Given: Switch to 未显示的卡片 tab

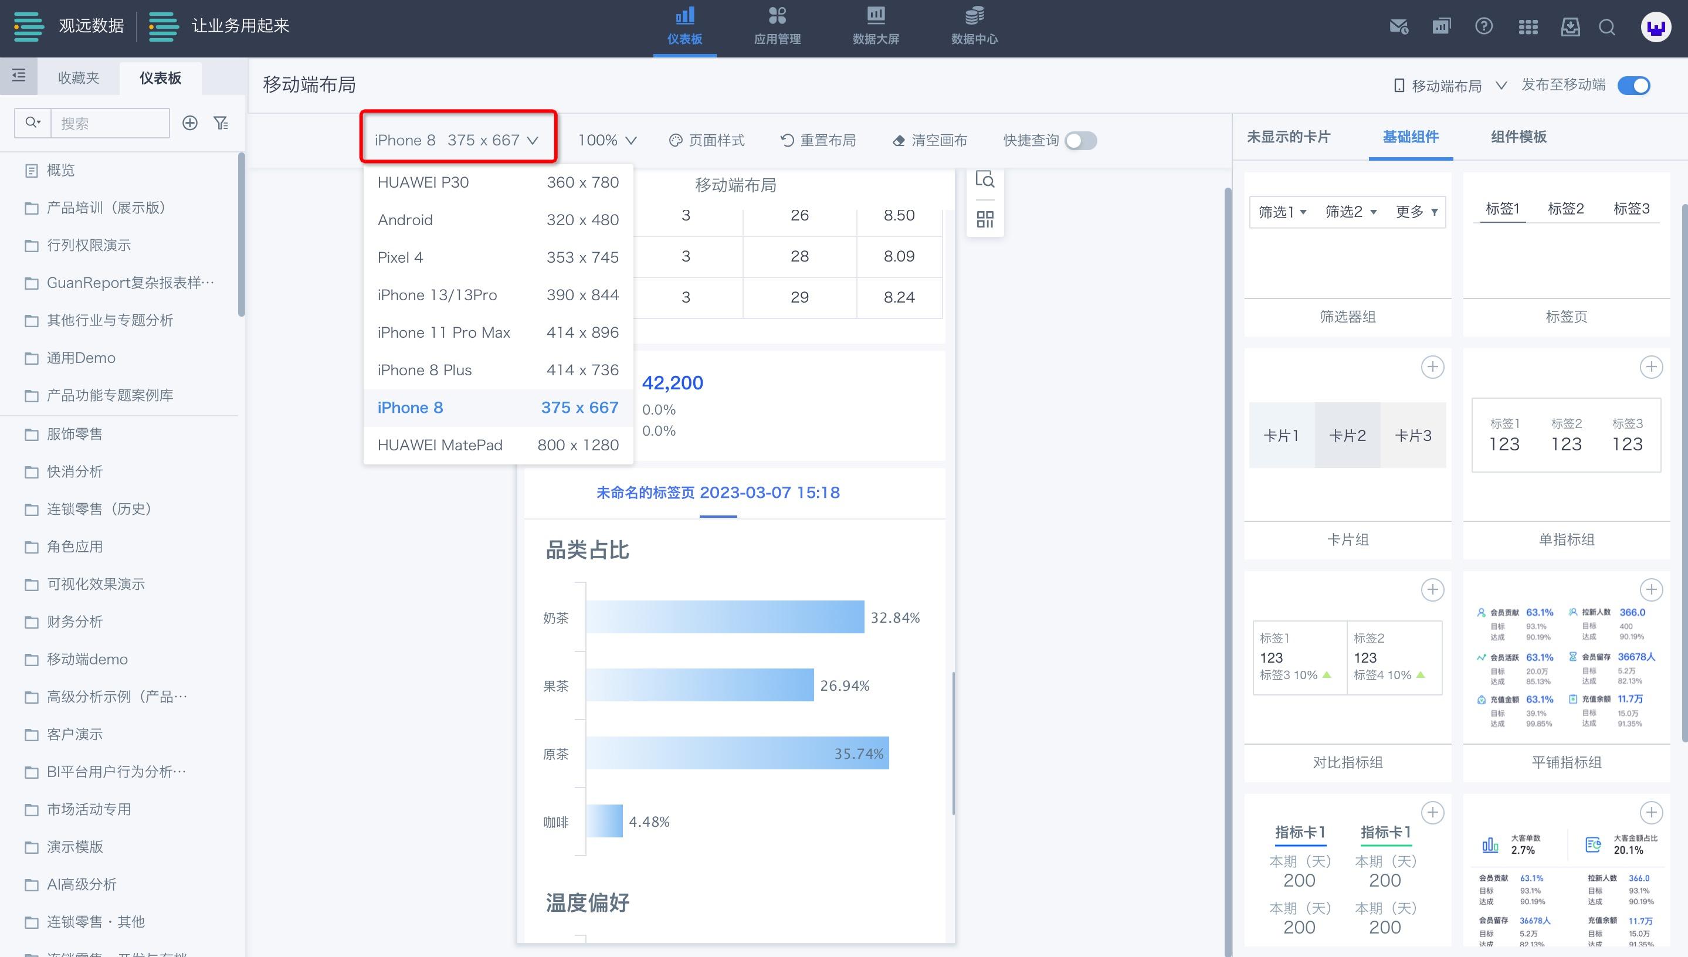Looking at the screenshot, I should tap(1289, 137).
